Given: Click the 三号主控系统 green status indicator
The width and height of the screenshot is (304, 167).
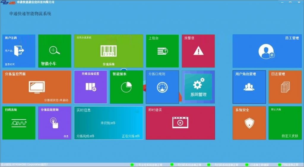Looking at the screenshot, I should click(x=132, y=165).
